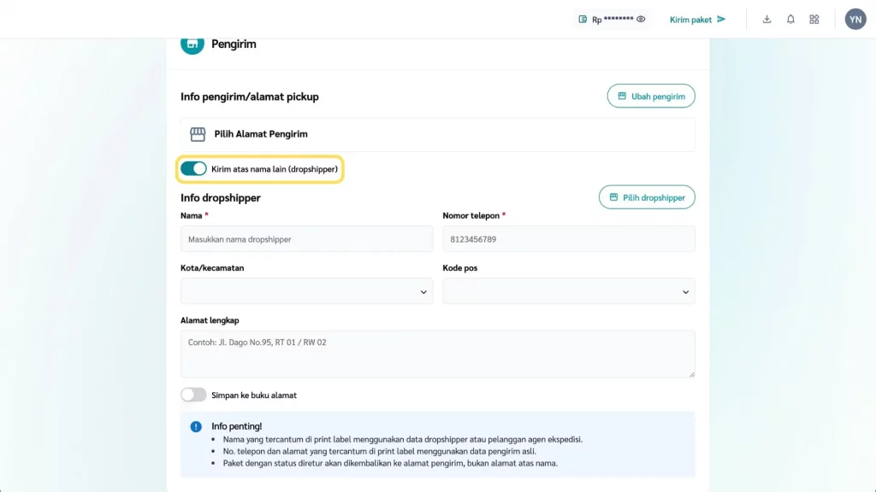Open the notifications bell
Screen dimensions: 876x492
790,20
